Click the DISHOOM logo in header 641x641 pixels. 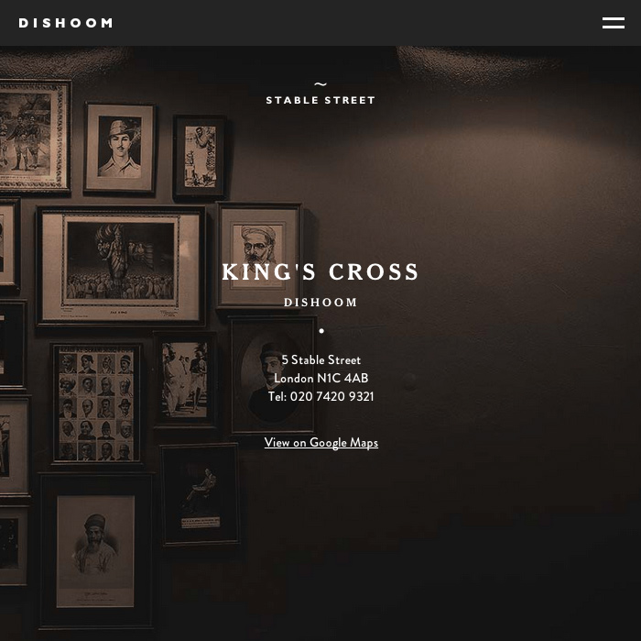pyautogui.click(x=65, y=23)
